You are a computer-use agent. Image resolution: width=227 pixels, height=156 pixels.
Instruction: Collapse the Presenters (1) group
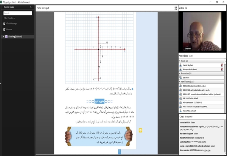pos(179,73)
